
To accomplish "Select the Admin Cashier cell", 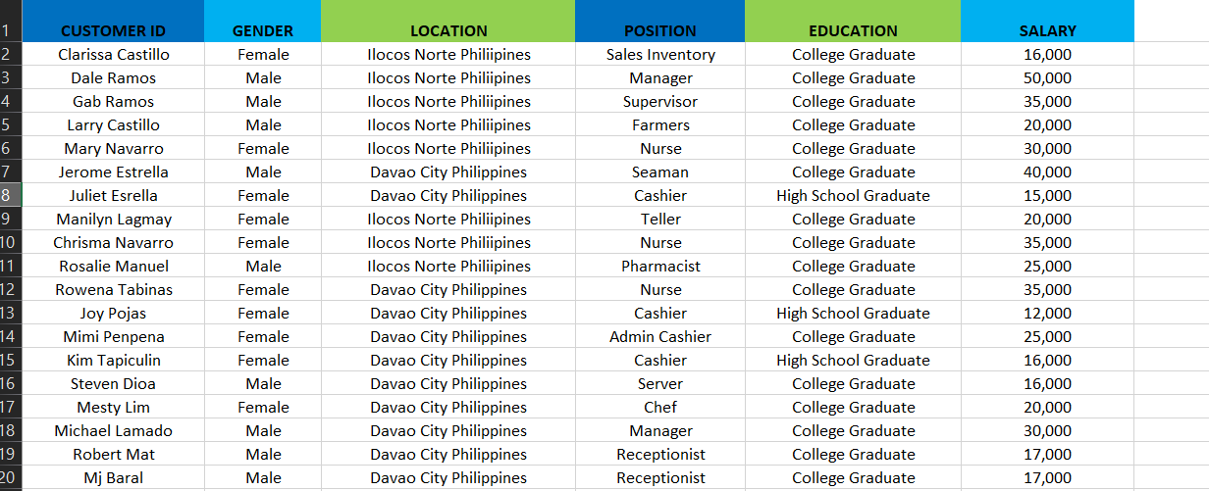I will 660,337.
